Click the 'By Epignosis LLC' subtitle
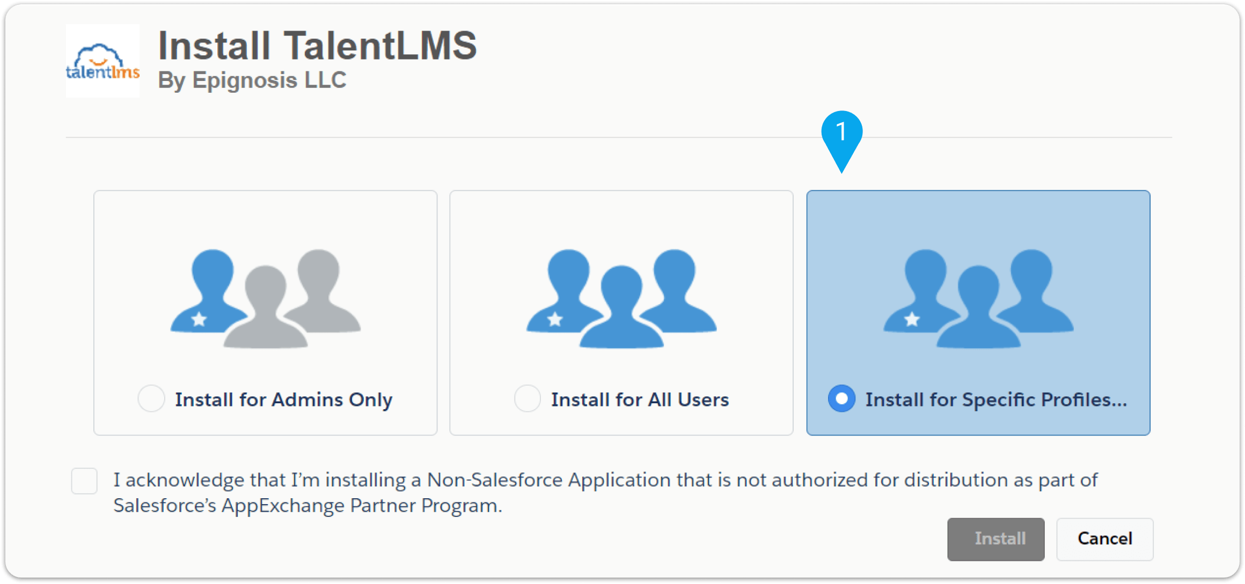Viewport: 1245px width, 584px height. point(252,80)
